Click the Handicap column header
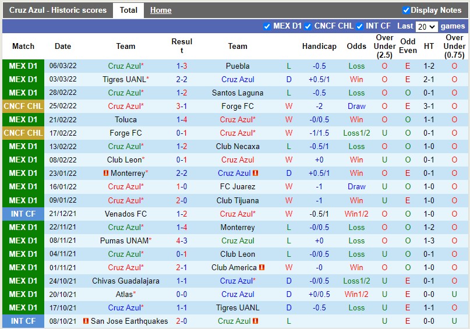The height and width of the screenshot is (329, 470). click(x=319, y=46)
